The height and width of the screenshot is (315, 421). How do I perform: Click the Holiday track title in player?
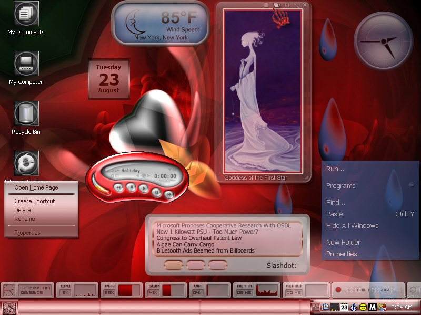(x=131, y=170)
